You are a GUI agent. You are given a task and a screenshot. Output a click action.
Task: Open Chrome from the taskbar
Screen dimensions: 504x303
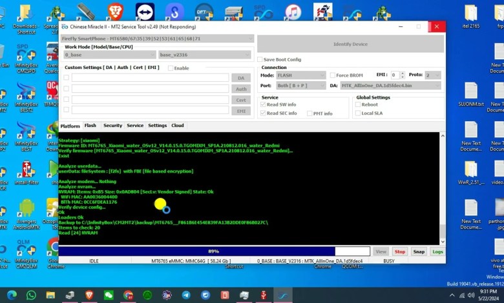point(128,295)
